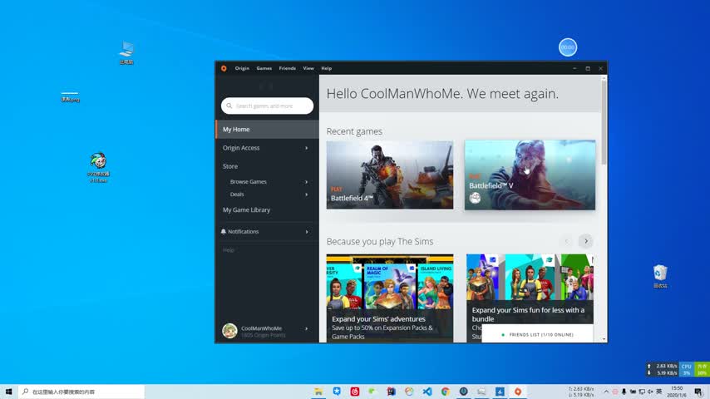Open the Origin menu
The height and width of the screenshot is (399, 710).
pyautogui.click(x=242, y=68)
